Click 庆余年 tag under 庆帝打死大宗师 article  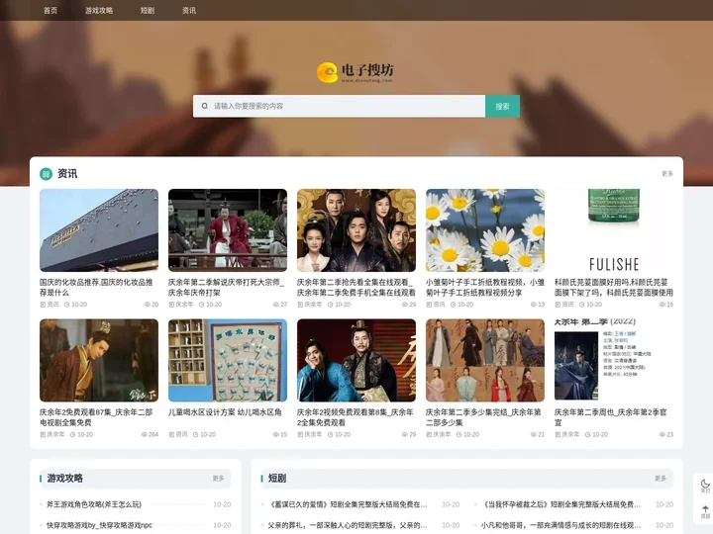[x=181, y=305]
